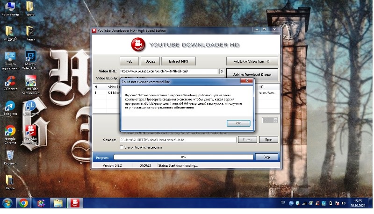Close the YouTube Downloader HD window
This screenshot has width=374, height=214.
[x=274, y=29]
